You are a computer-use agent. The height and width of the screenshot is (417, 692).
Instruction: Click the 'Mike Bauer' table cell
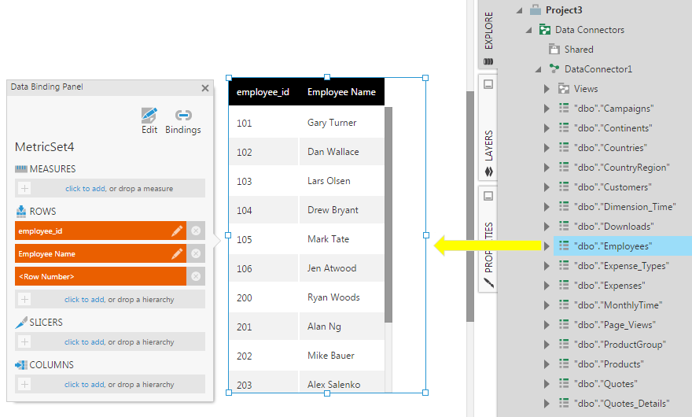pyautogui.click(x=341, y=356)
